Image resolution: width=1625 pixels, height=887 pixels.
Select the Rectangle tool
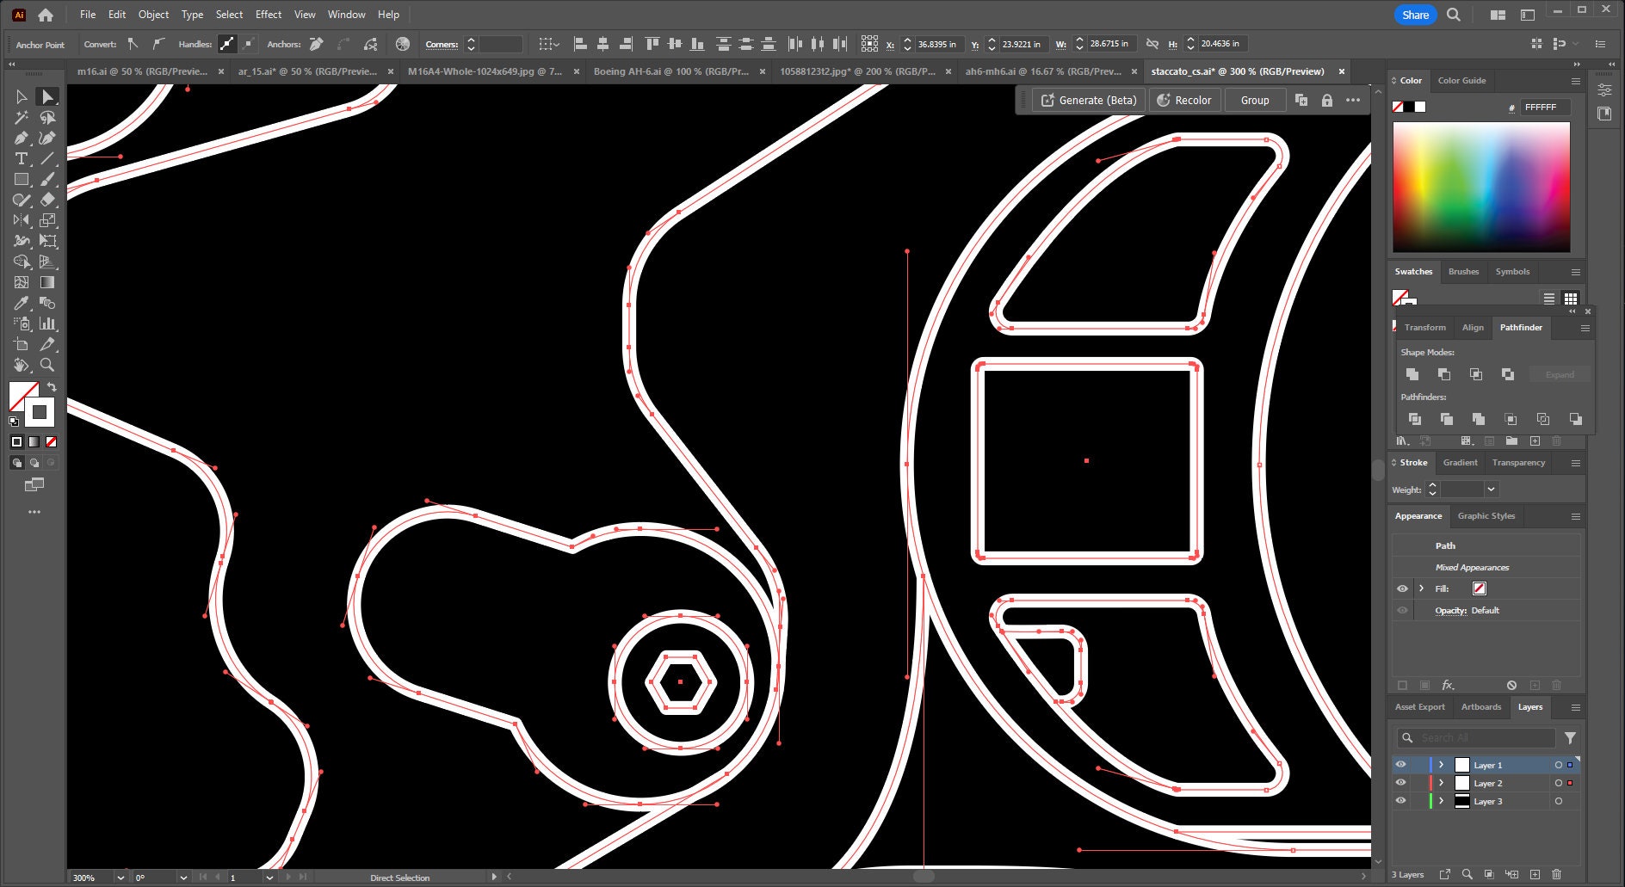20,180
